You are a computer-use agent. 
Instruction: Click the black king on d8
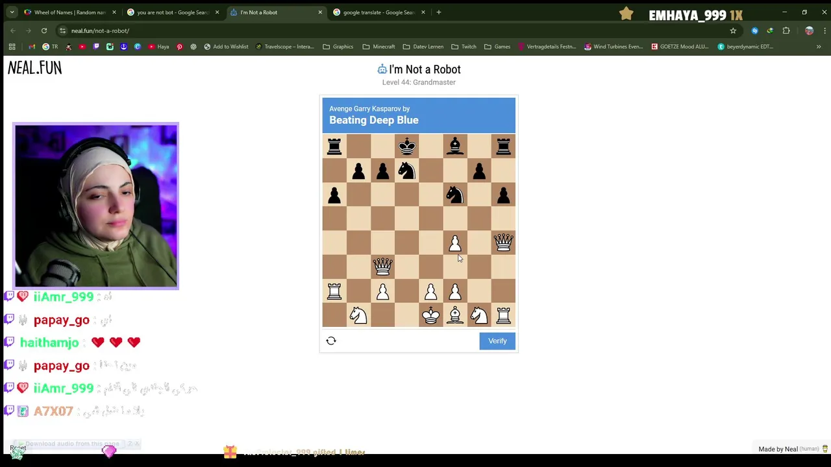[407, 147]
